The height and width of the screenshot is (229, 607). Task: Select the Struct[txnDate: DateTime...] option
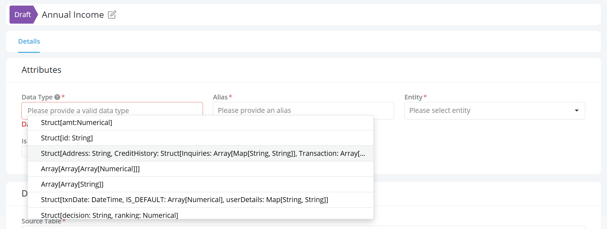pyautogui.click(x=184, y=200)
